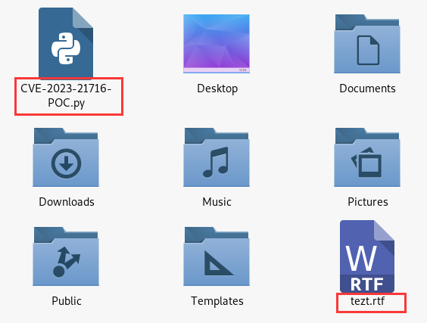Click the Downloads label text

coord(67,202)
